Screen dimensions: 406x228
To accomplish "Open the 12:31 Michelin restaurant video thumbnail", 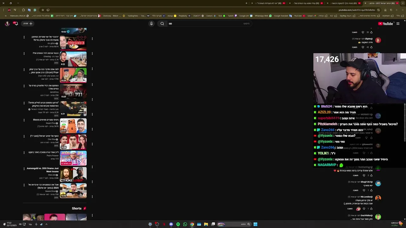I will (x=73, y=42).
